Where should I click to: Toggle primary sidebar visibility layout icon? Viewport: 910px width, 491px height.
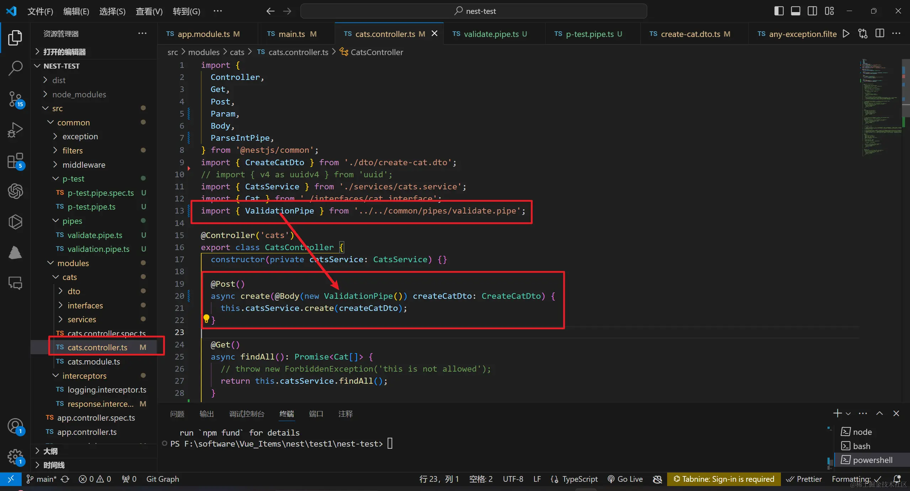point(779,11)
